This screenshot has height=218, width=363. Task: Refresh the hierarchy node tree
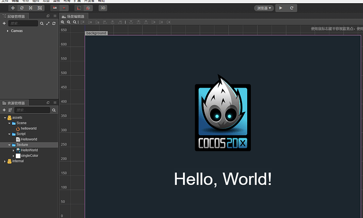[x=54, y=24]
